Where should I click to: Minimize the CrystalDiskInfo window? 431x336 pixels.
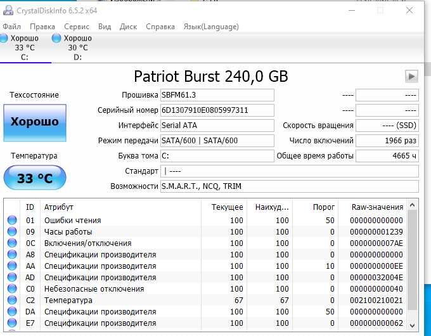352,10
